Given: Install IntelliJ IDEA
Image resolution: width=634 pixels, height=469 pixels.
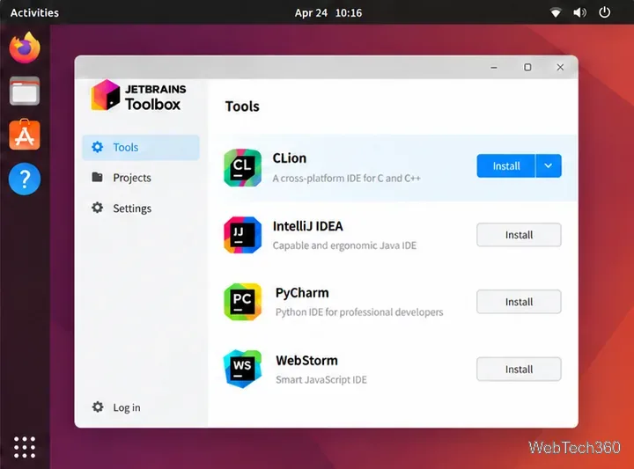Looking at the screenshot, I should [519, 235].
